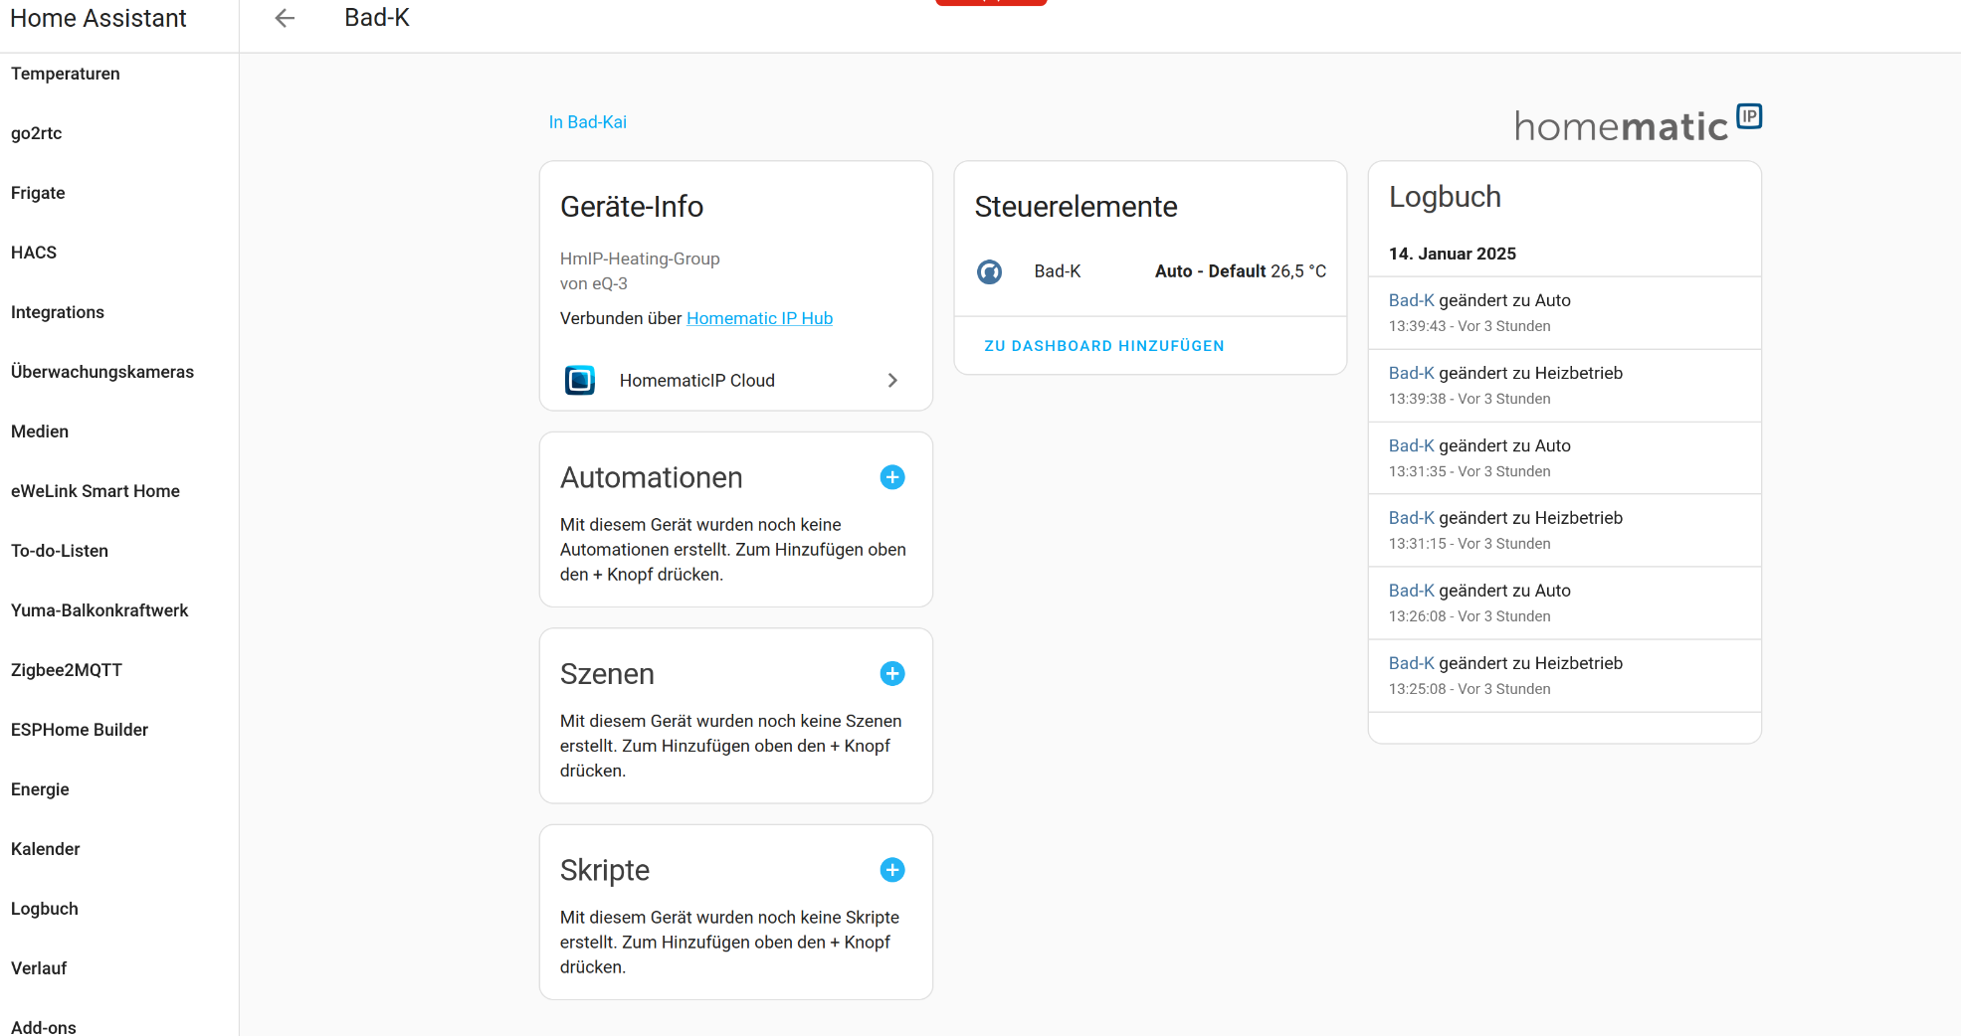Screen dimensions: 1961x1036
Task: Open Bad-K link in 13:26:08 log entry
Action: click(x=1411, y=591)
